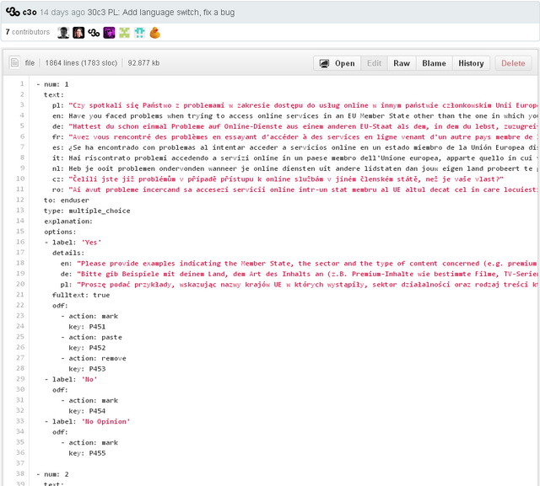Select line number 3
540x486 pixels.
(22, 104)
